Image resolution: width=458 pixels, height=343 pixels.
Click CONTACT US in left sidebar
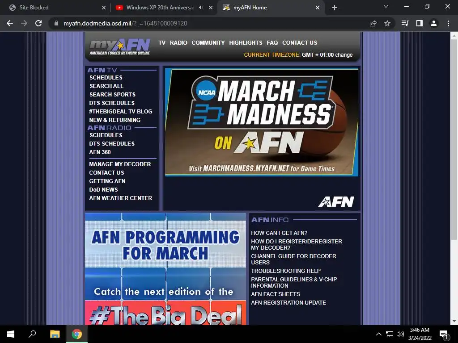coord(106,173)
